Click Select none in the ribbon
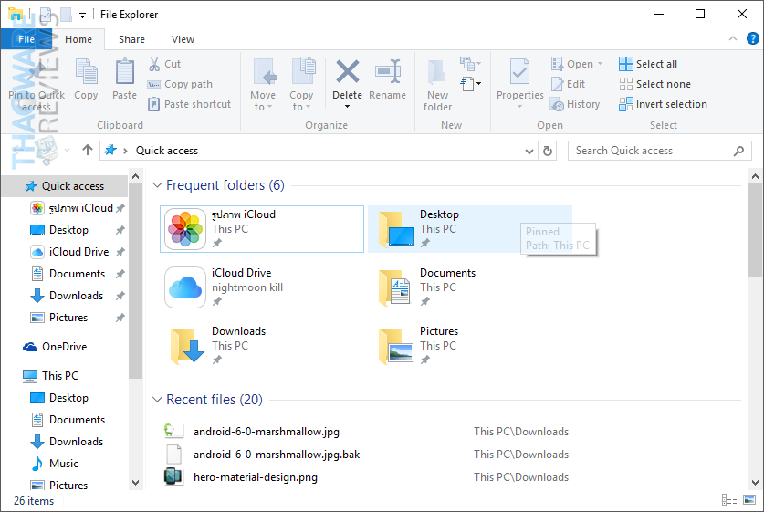764x512 pixels. tap(654, 84)
